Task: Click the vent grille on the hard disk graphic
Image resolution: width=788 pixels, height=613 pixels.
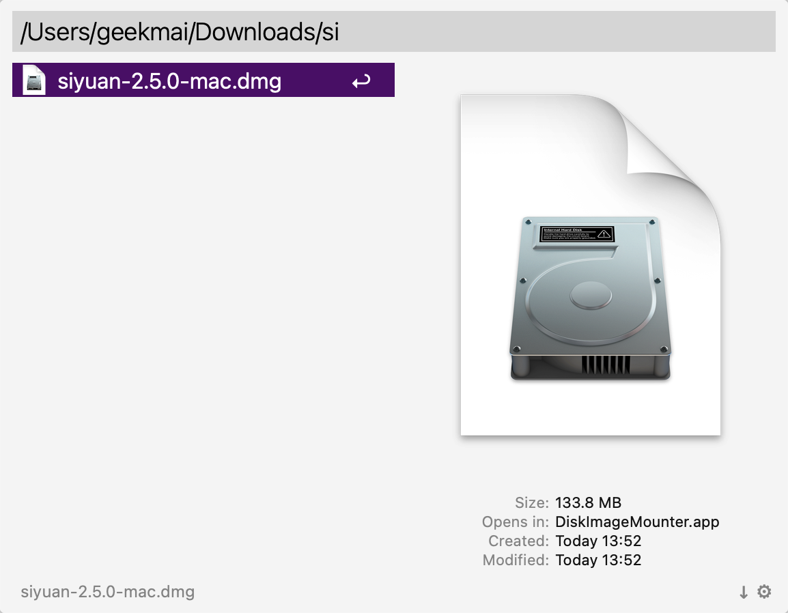Action: tap(606, 365)
